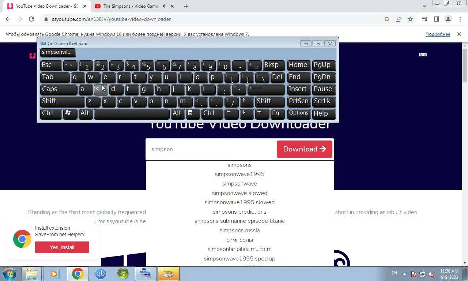Bookmark this page with the star icon
468x281 pixels.
click(410, 19)
